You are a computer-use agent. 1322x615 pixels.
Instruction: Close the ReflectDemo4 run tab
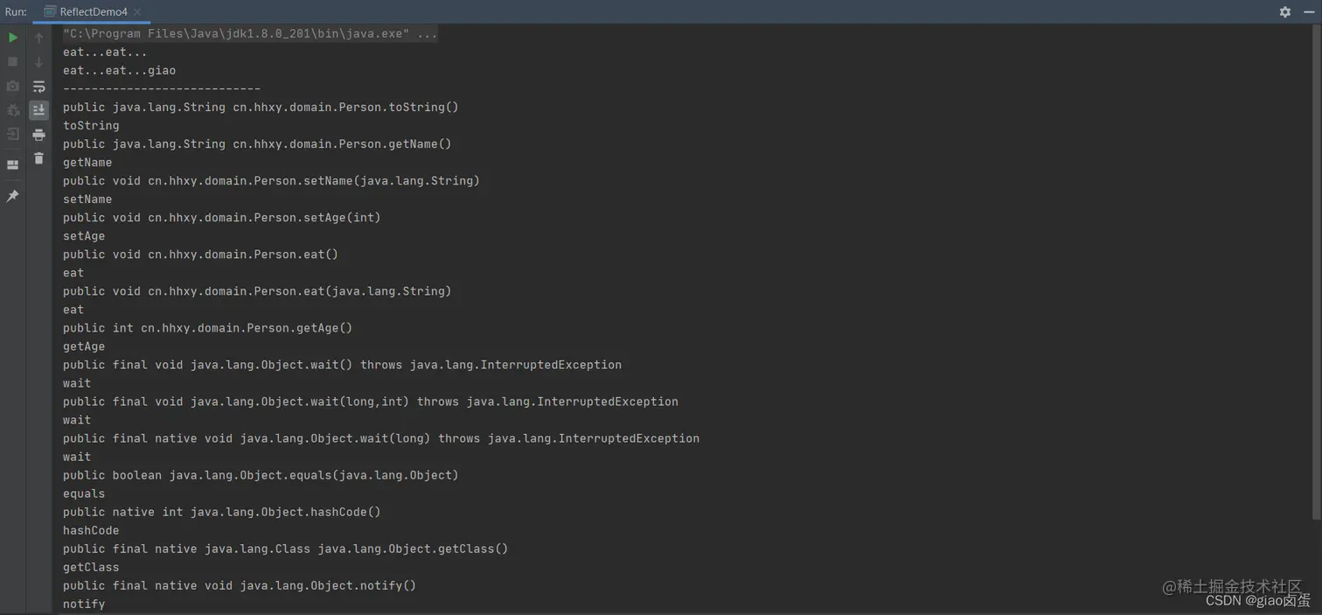137,12
